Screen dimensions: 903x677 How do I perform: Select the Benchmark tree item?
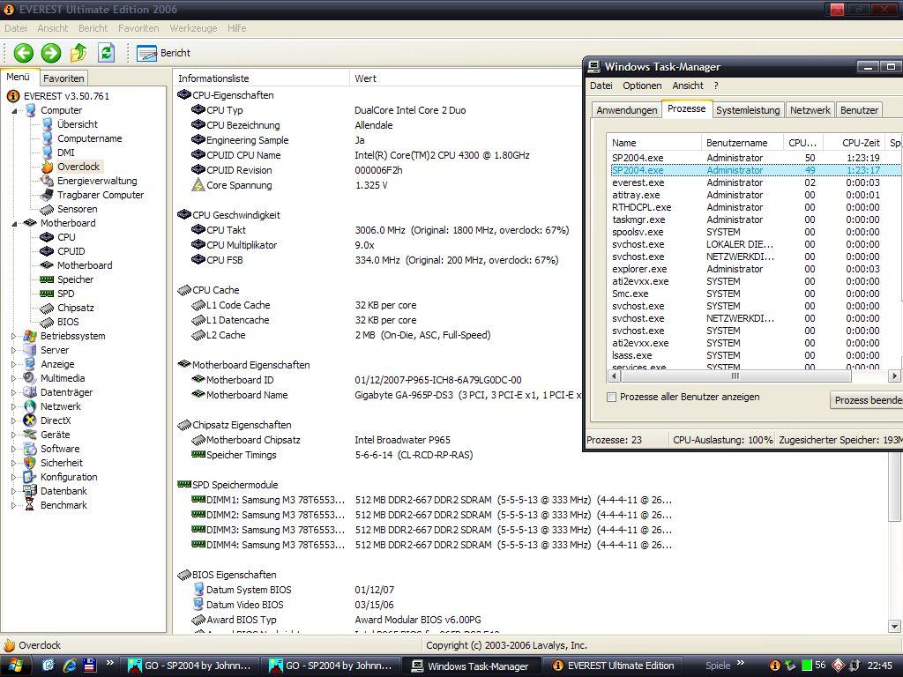[63, 505]
